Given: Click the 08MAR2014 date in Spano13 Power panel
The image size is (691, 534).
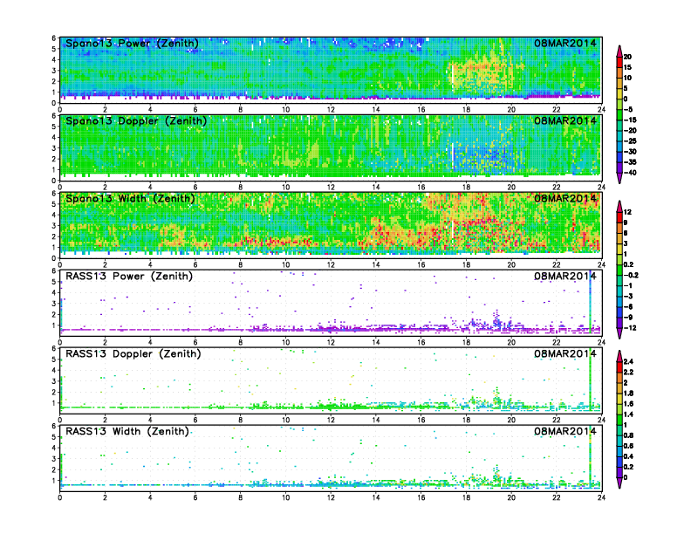Looking at the screenshot, I should coord(565,43).
